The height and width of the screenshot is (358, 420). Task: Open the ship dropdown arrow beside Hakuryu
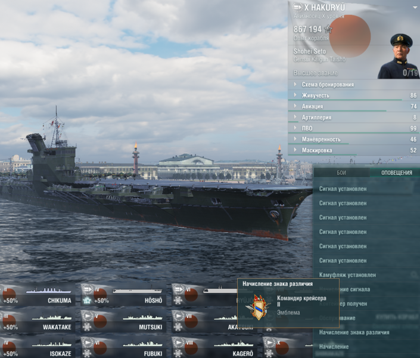tap(415, 7)
